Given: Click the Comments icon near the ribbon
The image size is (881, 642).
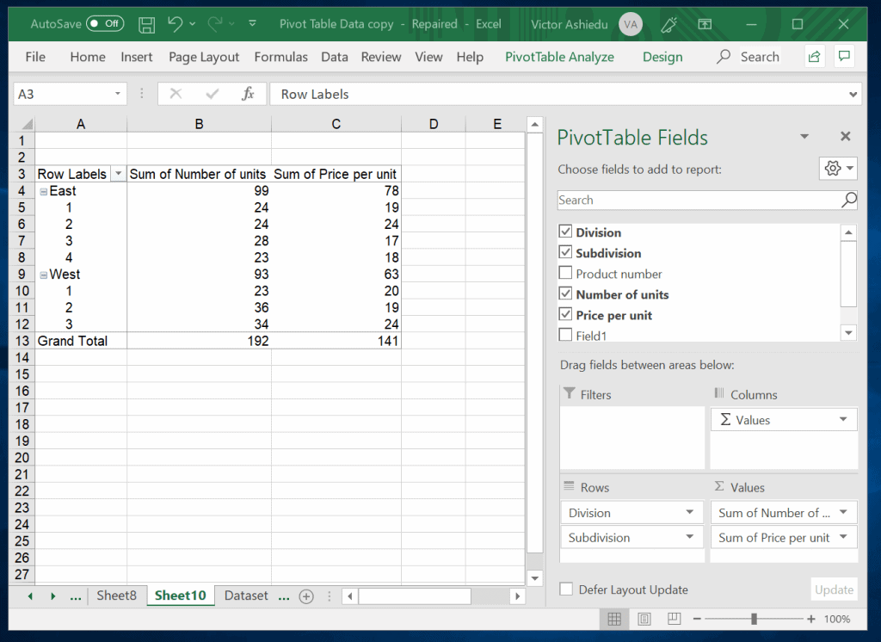Looking at the screenshot, I should 844,56.
